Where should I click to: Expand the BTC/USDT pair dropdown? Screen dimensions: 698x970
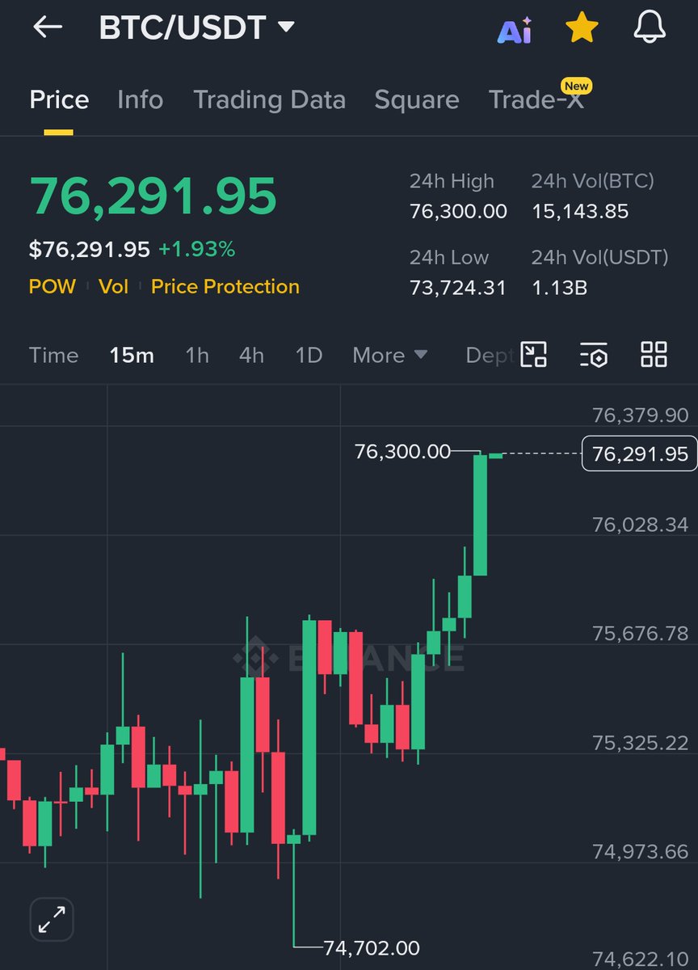click(285, 27)
